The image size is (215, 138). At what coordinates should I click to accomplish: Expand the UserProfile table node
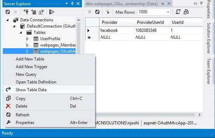(27, 39)
